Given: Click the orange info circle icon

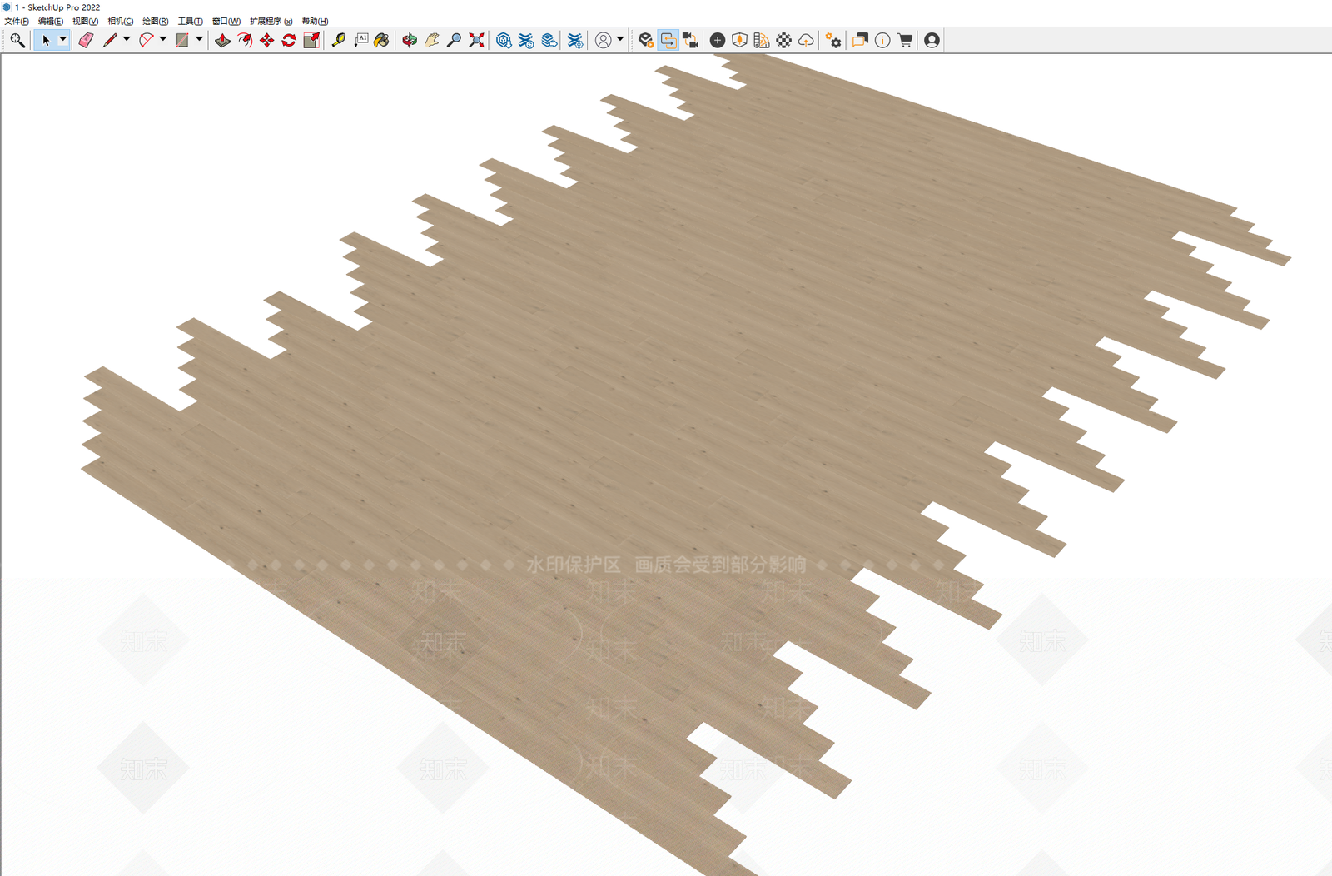Looking at the screenshot, I should (882, 40).
